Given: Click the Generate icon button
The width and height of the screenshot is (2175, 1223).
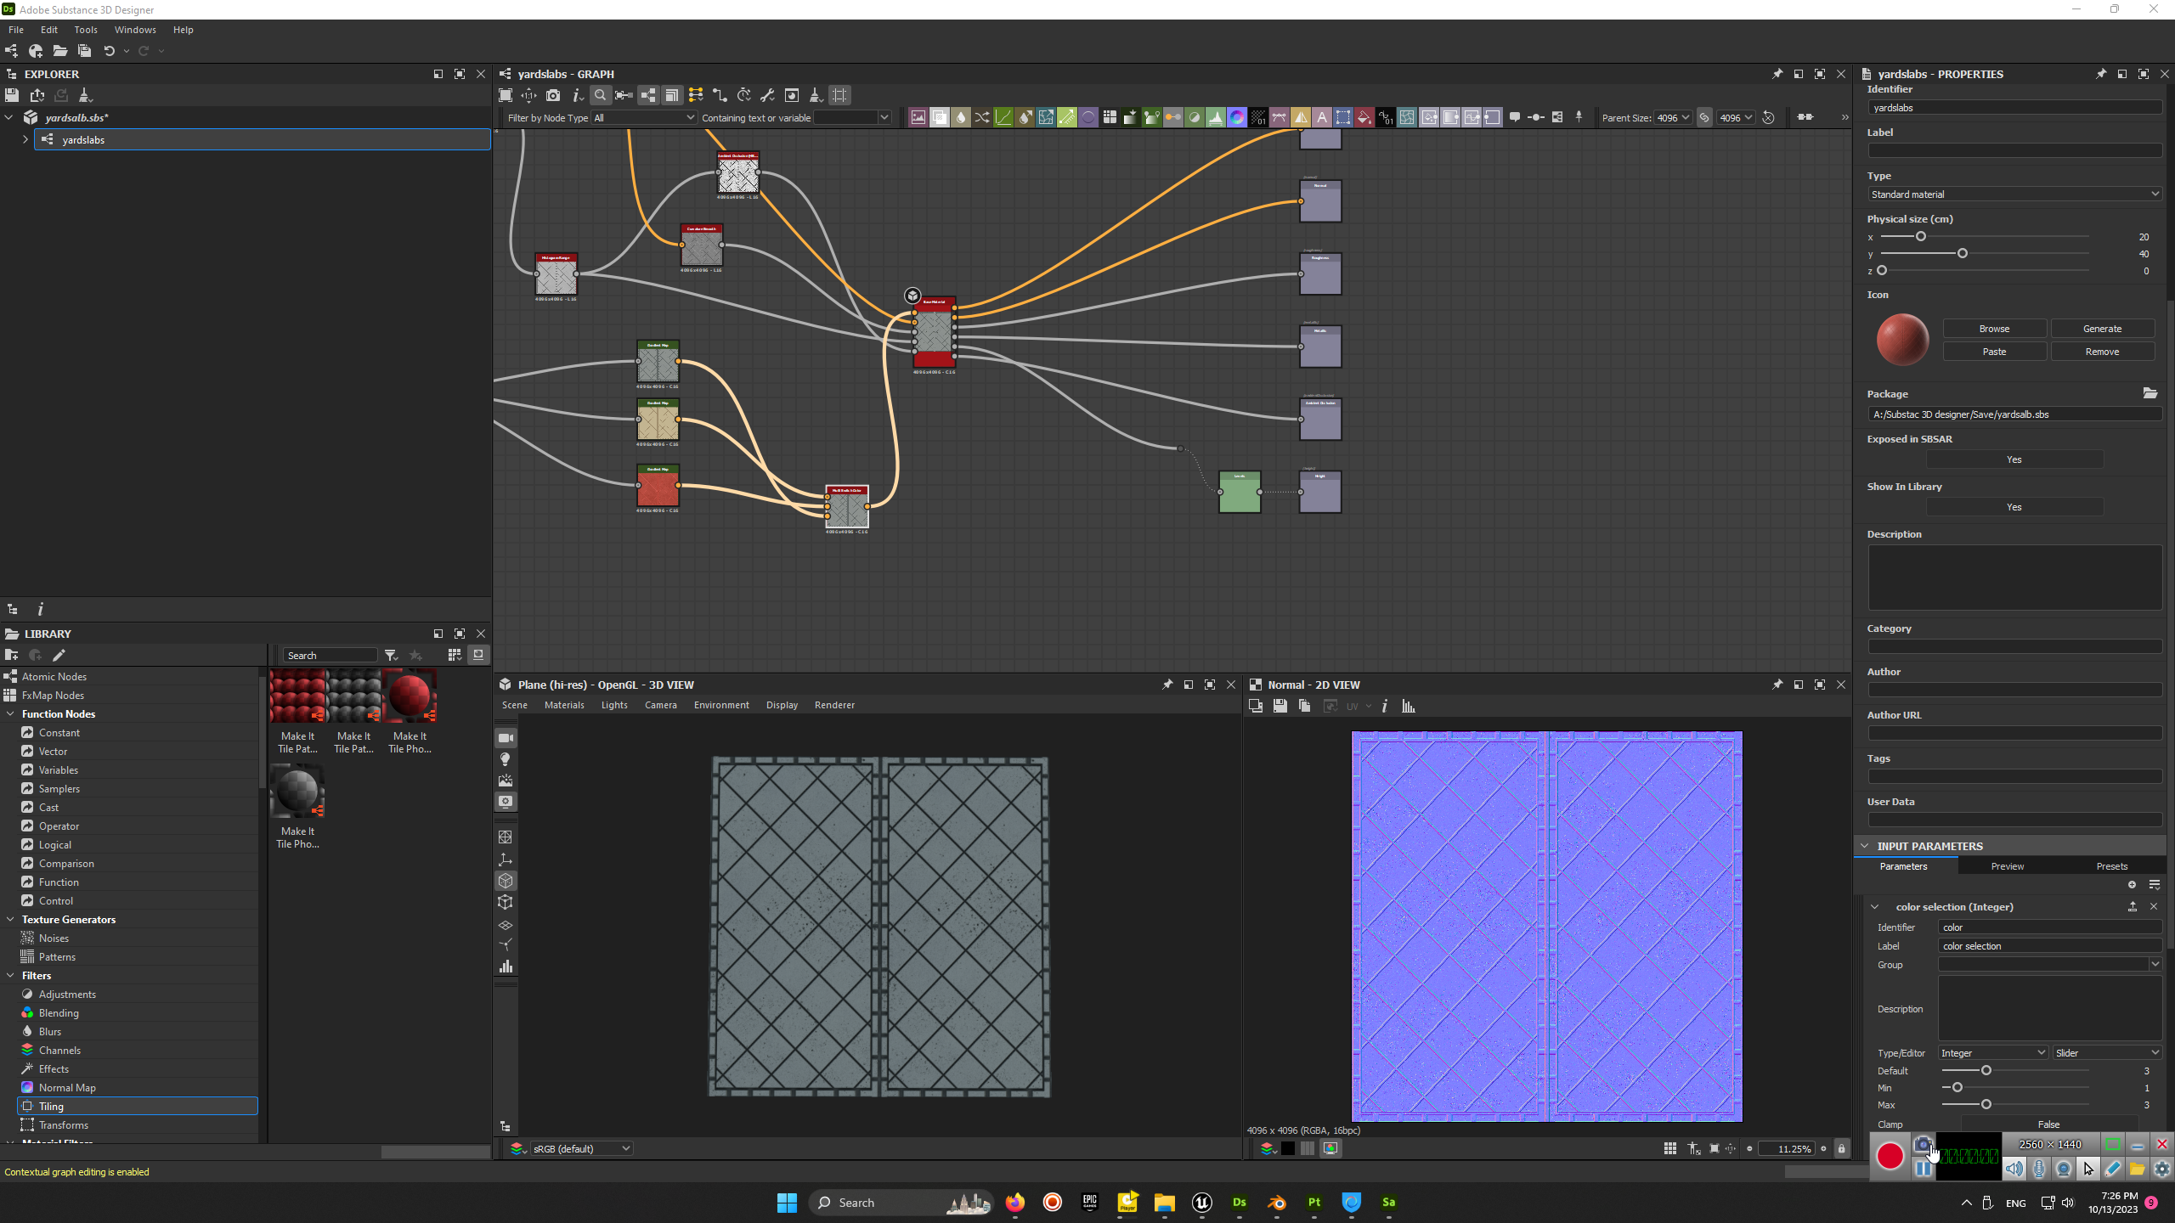Looking at the screenshot, I should coord(2102,329).
